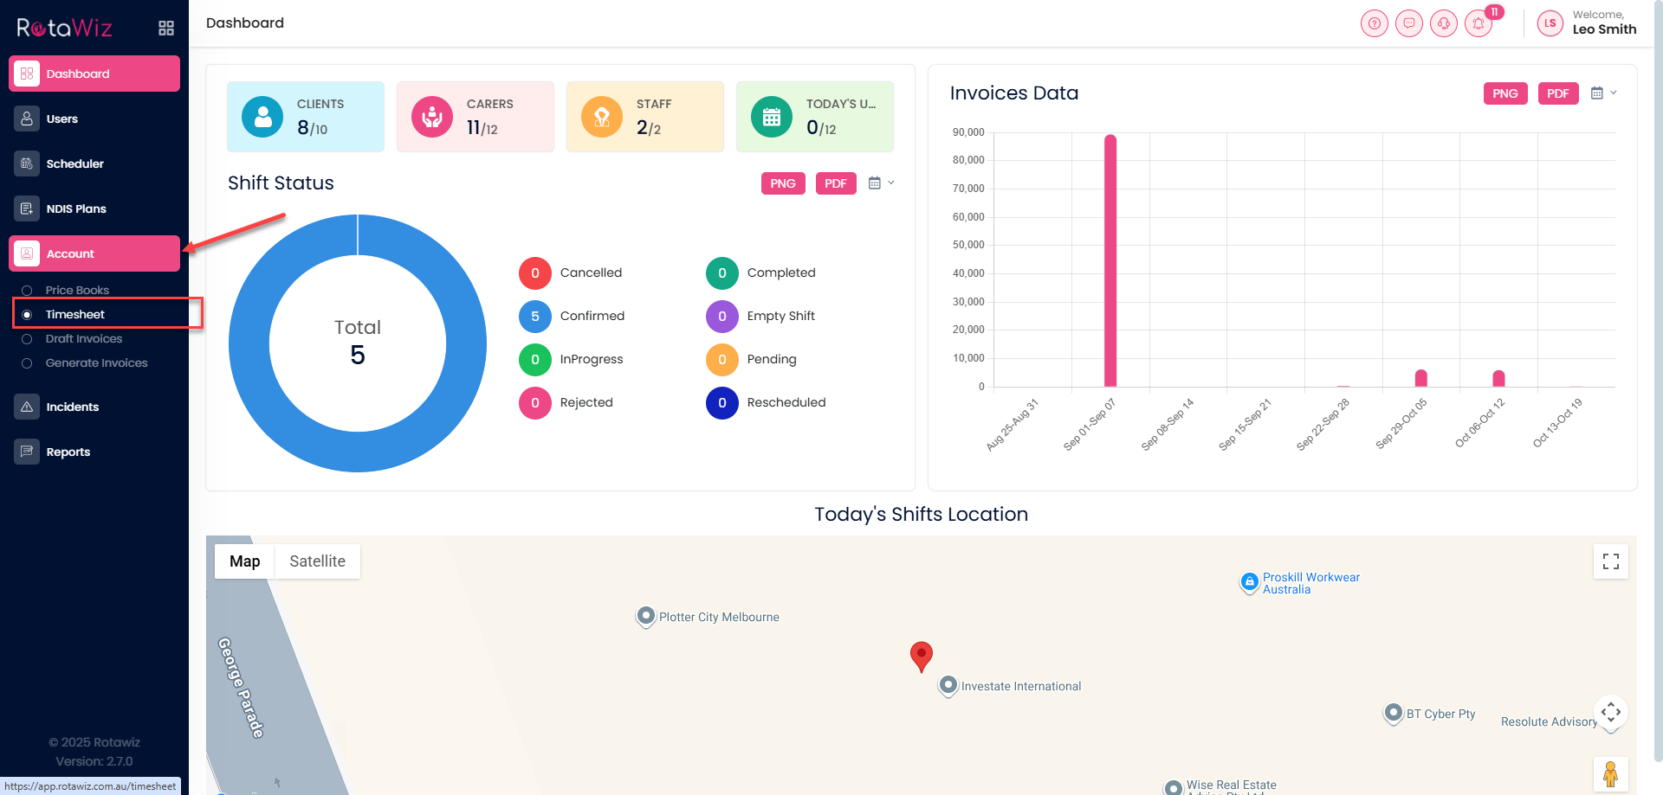Click the Street View pegman icon
This screenshot has width=1663, height=795.
coord(1610,773)
